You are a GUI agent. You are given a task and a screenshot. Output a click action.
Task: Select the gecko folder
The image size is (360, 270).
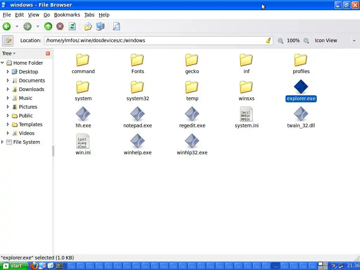(192, 64)
